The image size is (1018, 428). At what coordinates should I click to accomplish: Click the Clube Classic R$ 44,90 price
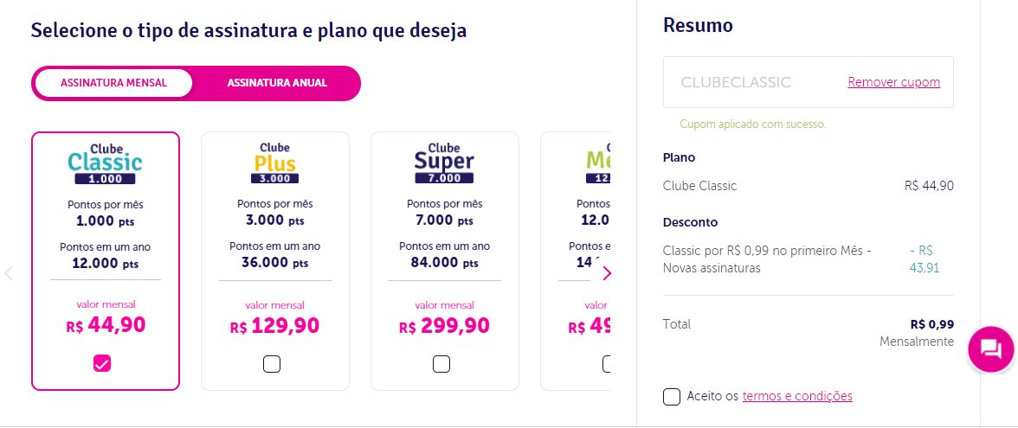[x=106, y=325]
